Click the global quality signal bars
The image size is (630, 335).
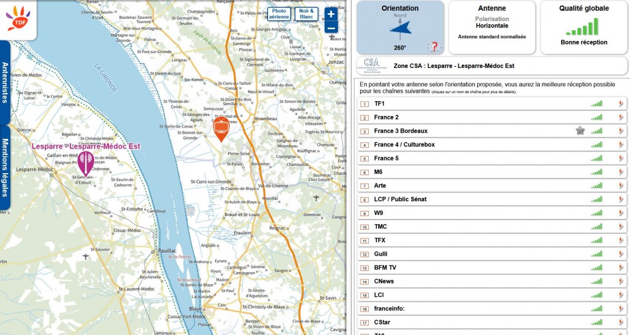pos(584,27)
